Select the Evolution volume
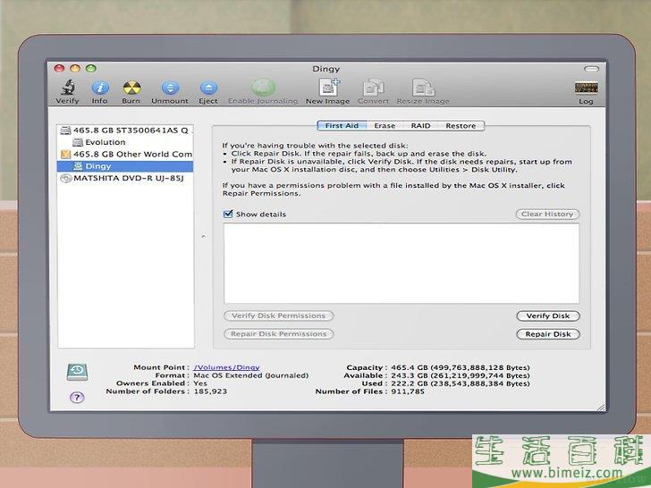 125,142
